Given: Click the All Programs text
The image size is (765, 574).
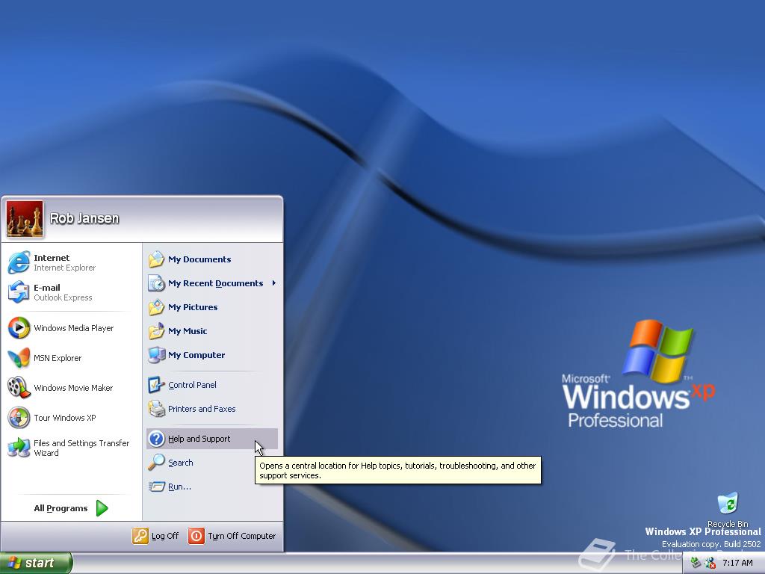Looking at the screenshot, I should click(x=61, y=508).
